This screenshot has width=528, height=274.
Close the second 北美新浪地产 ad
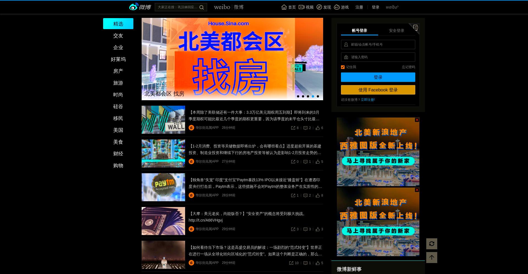click(x=417, y=190)
